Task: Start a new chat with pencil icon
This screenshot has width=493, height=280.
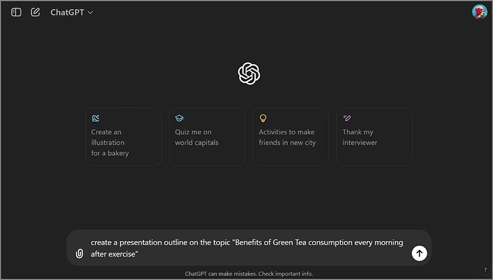Action: (35, 12)
